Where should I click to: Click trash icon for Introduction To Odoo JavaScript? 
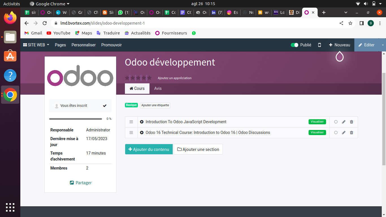(x=352, y=122)
